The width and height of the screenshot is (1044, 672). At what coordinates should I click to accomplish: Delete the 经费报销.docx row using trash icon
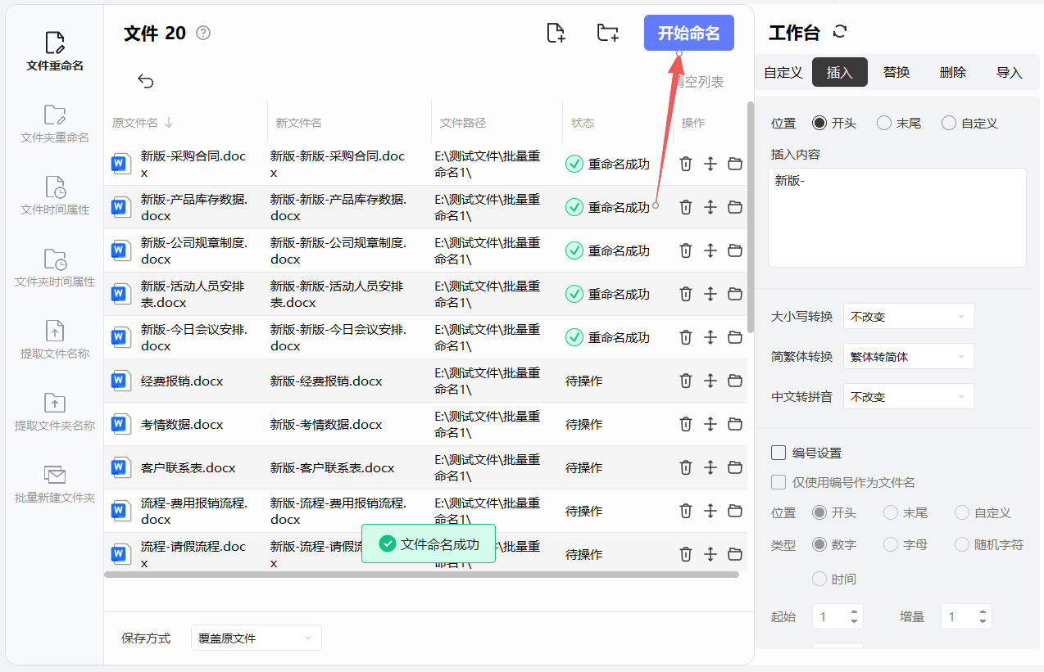686,381
